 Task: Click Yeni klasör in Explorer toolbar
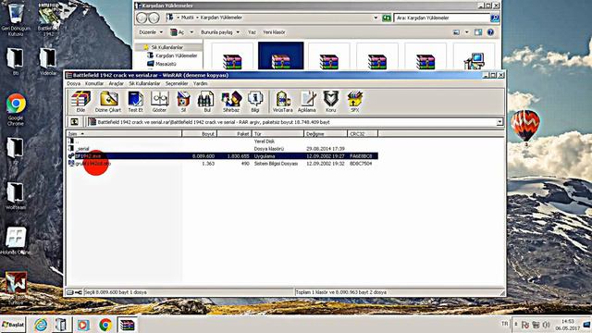pyautogui.click(x=274, y=32)
